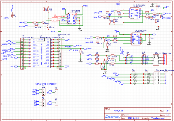Select the H4 1x20 header connector

tap(22, 54)
